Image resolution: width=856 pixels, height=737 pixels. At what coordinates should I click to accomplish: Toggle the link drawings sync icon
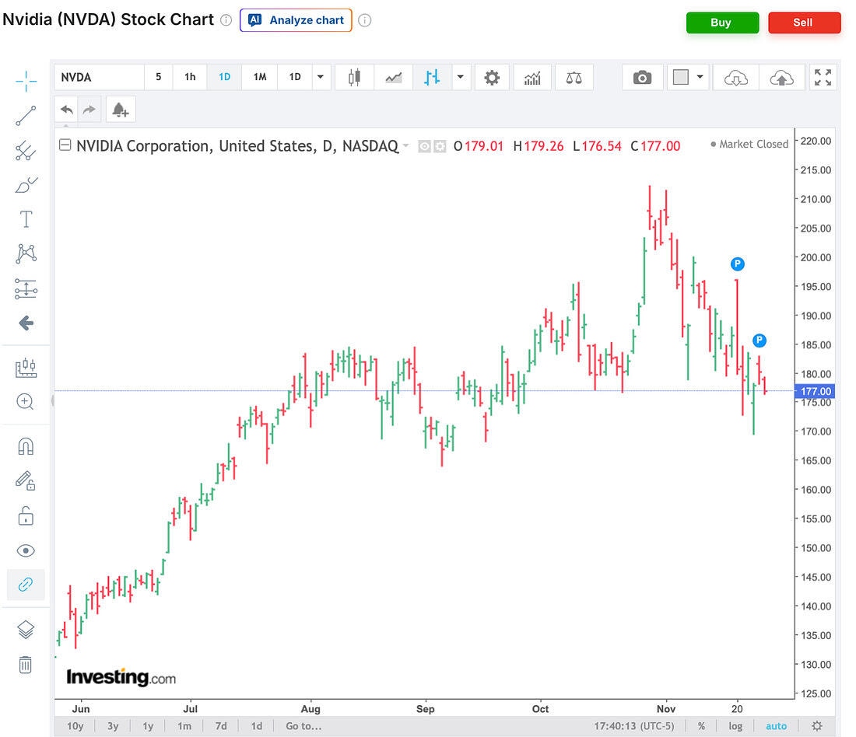coord(26,585)
